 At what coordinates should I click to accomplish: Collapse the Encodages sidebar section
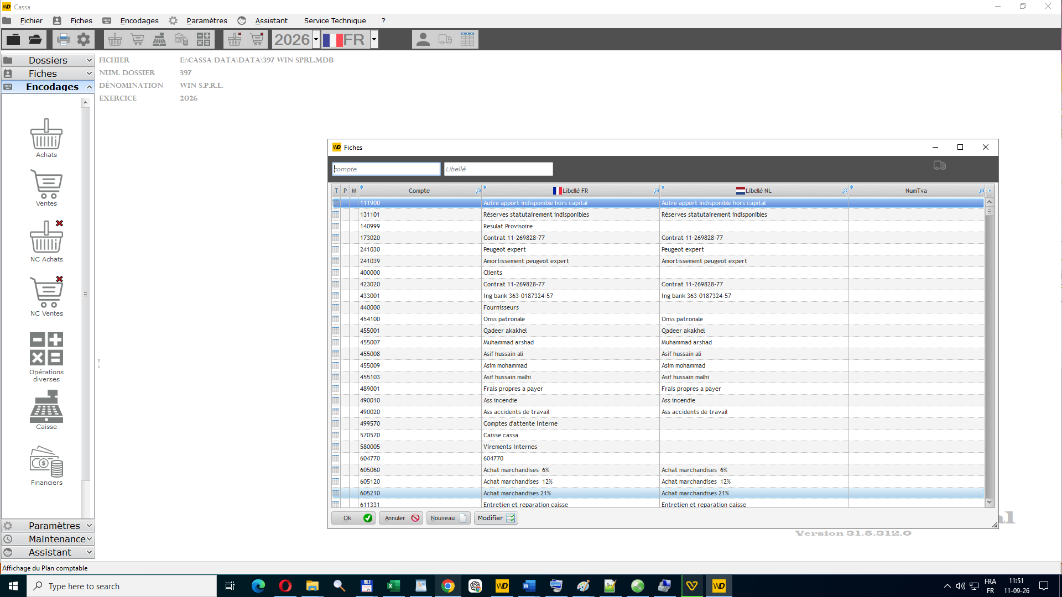[x=48, y=86]
